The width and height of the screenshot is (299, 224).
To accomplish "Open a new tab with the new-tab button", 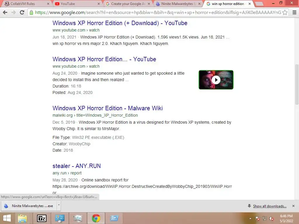I will click(259, 3).
